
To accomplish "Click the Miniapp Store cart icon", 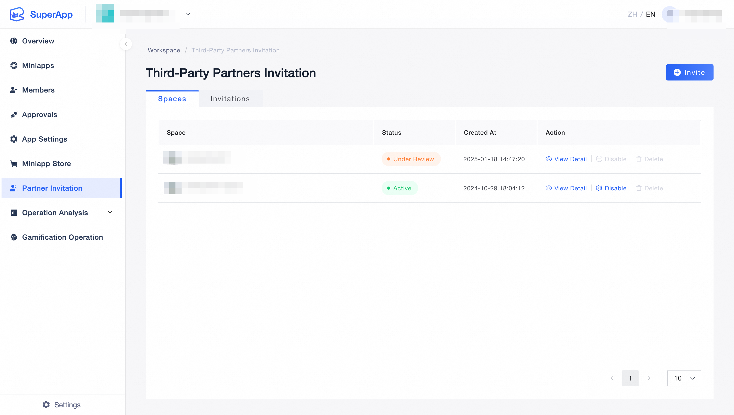I will [x=14, y=164].
